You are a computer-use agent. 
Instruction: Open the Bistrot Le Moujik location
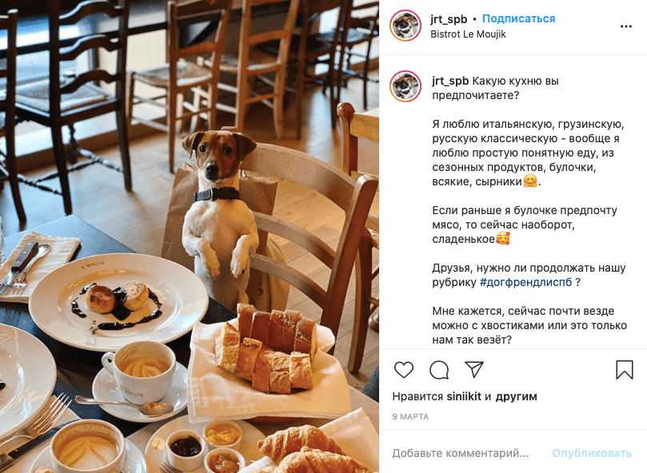click(468, 34)
